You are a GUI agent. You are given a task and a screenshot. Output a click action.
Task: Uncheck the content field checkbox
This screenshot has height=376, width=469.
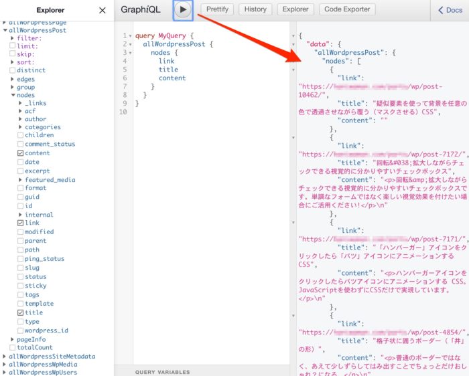pos(20,153)
